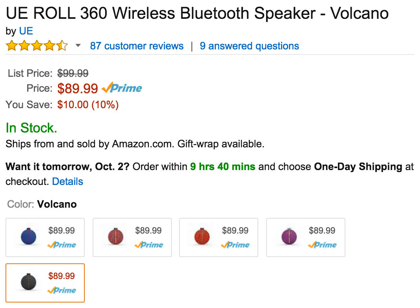The height and width of the screenshot is (308, 420).
Task: Click the Prime logo in the purple speaker option
Action: pos(322,245)
